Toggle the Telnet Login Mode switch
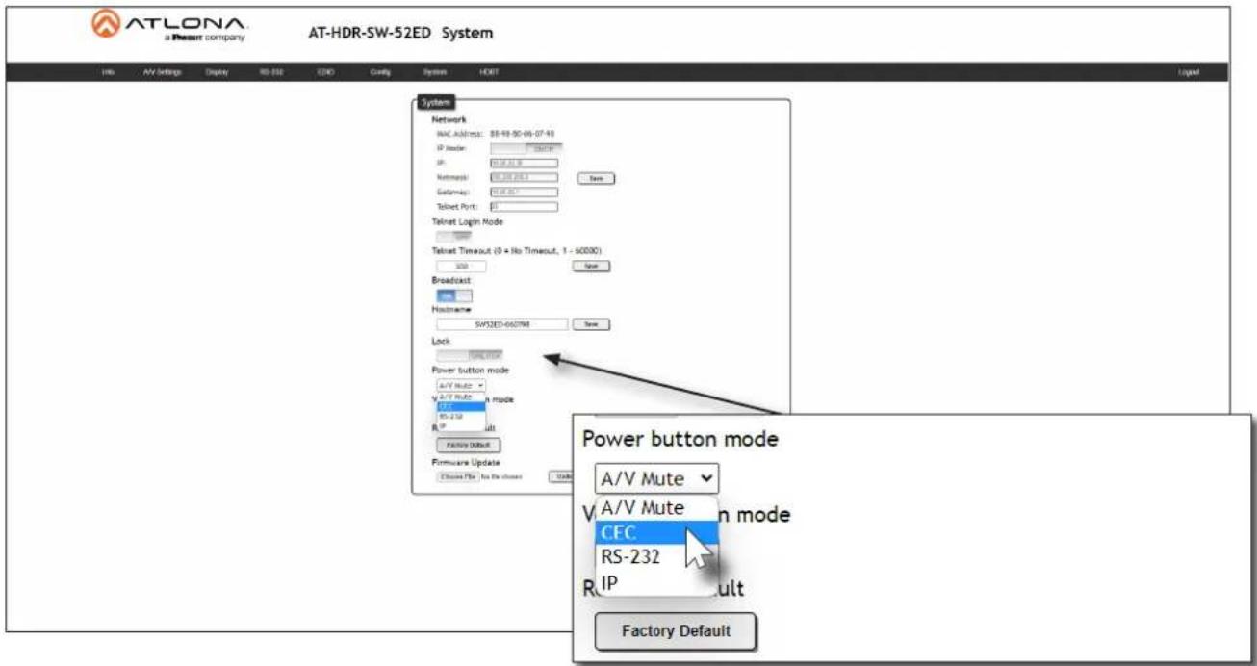The height and width of the screenshot is (666, 1257). pyautogui.click(x=453, y=235)
